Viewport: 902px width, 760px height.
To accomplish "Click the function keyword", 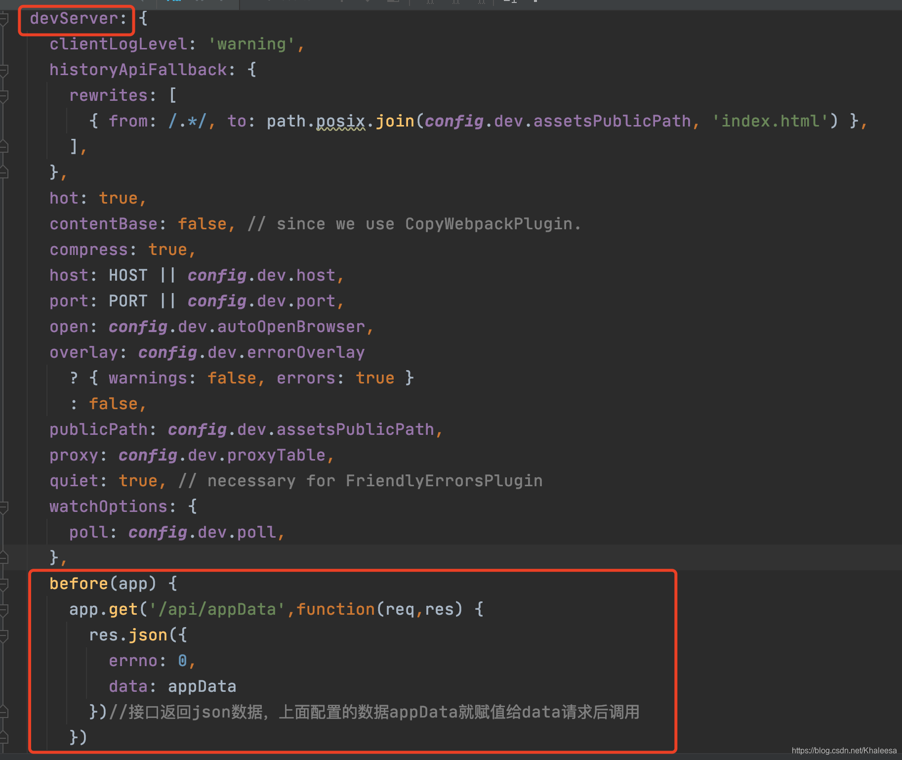I will (x=335, y=610).
